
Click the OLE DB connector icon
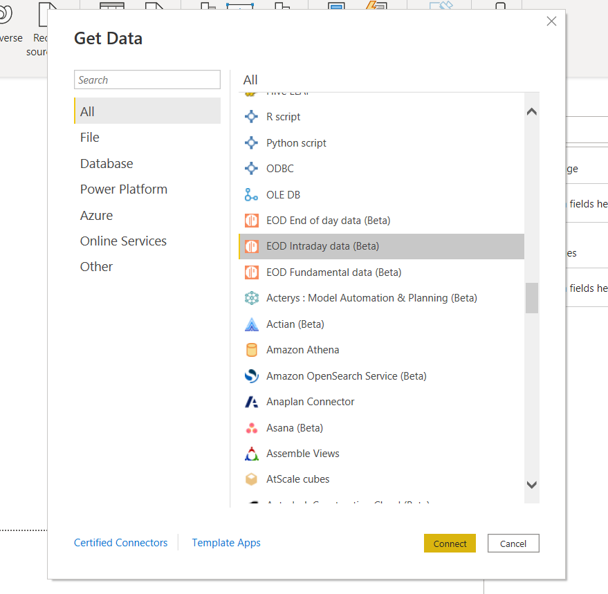[251, 194]
